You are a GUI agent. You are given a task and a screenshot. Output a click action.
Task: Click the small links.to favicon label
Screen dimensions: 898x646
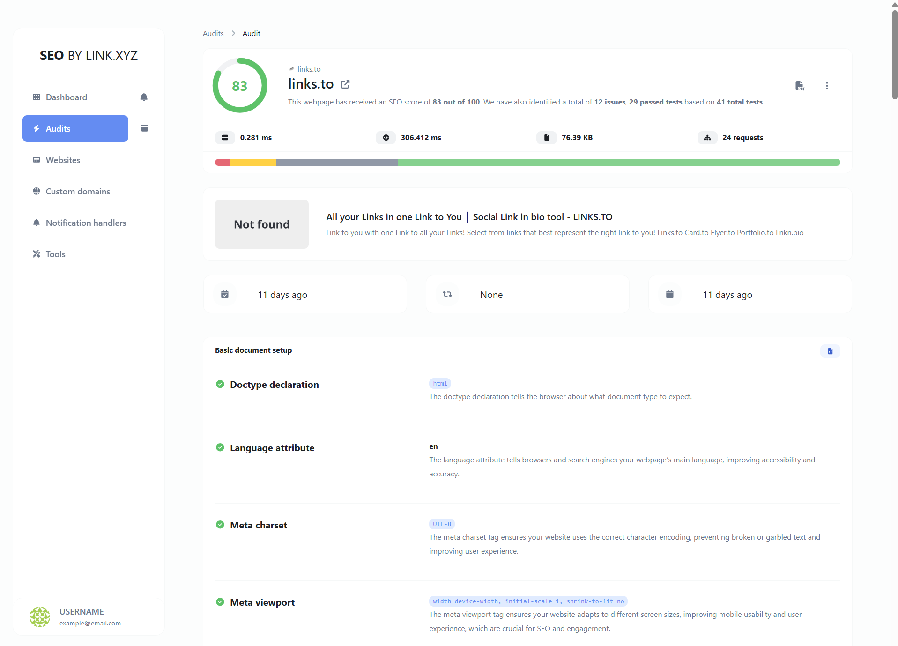(305, 69)
